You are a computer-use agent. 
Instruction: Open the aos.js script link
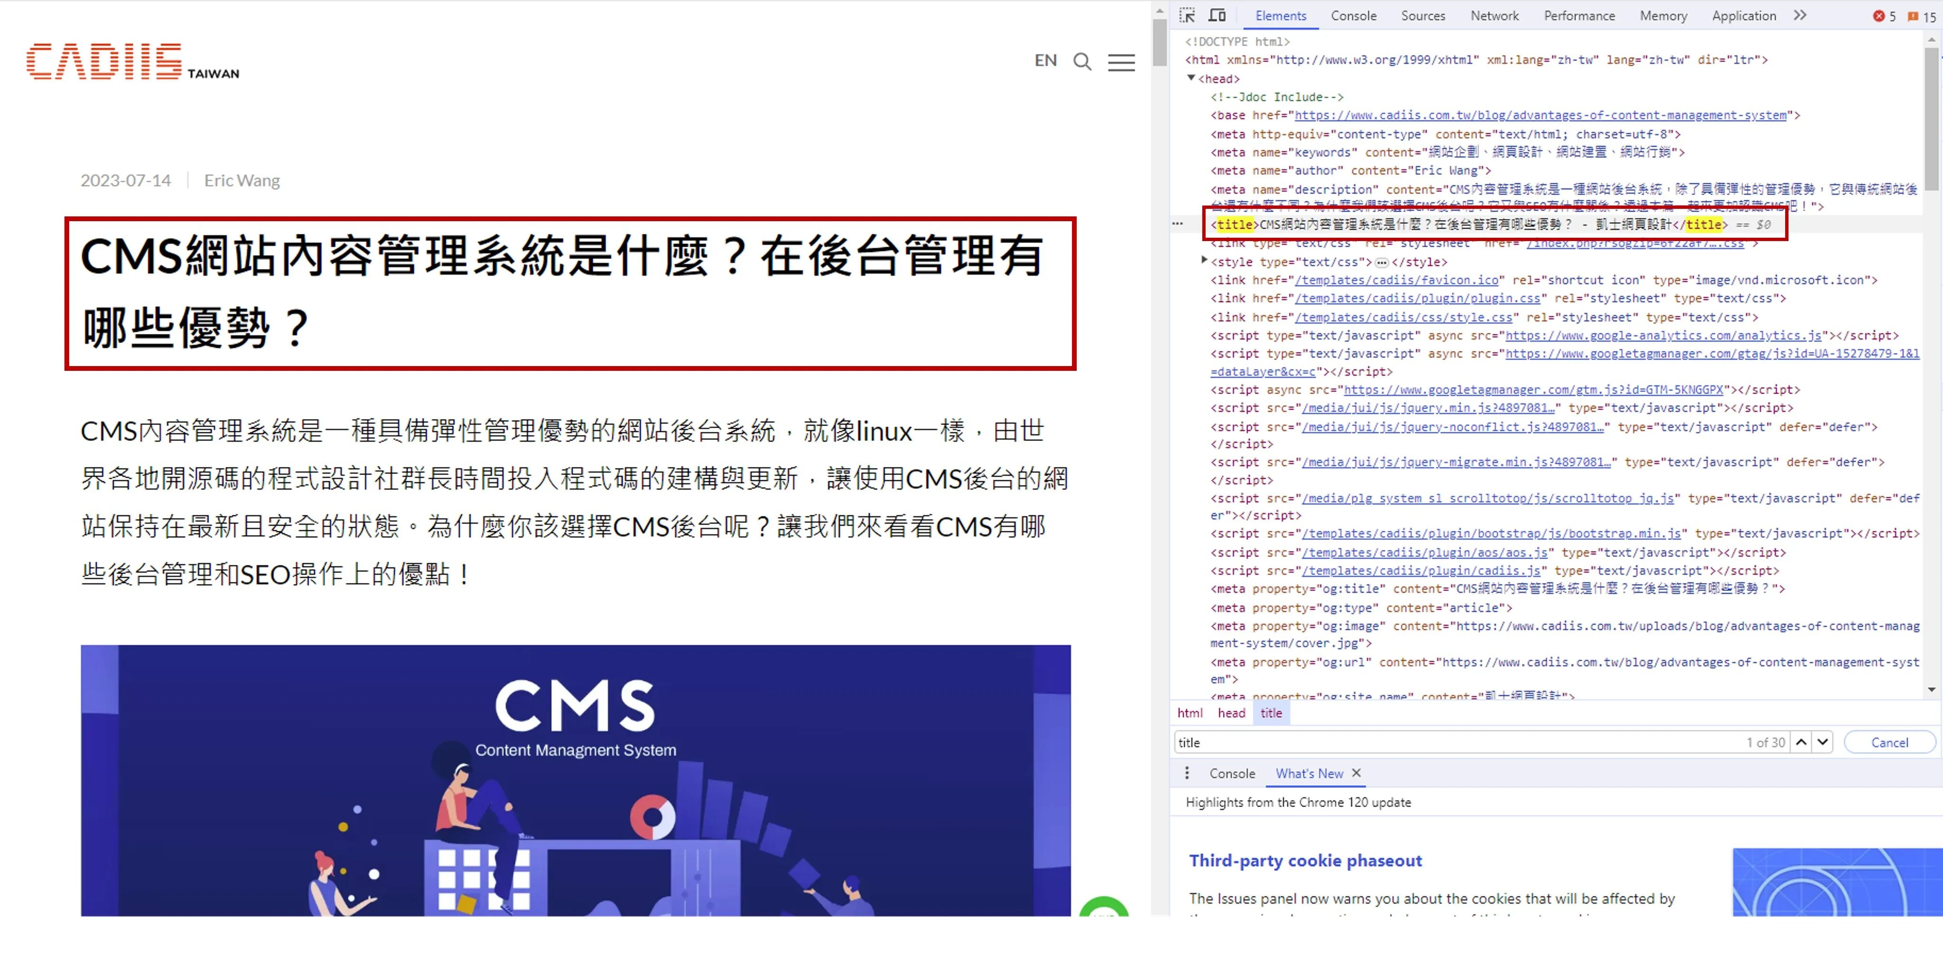click(1424, 552)
